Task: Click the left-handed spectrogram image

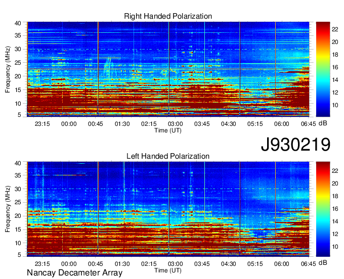Action: tap(168, 209)
